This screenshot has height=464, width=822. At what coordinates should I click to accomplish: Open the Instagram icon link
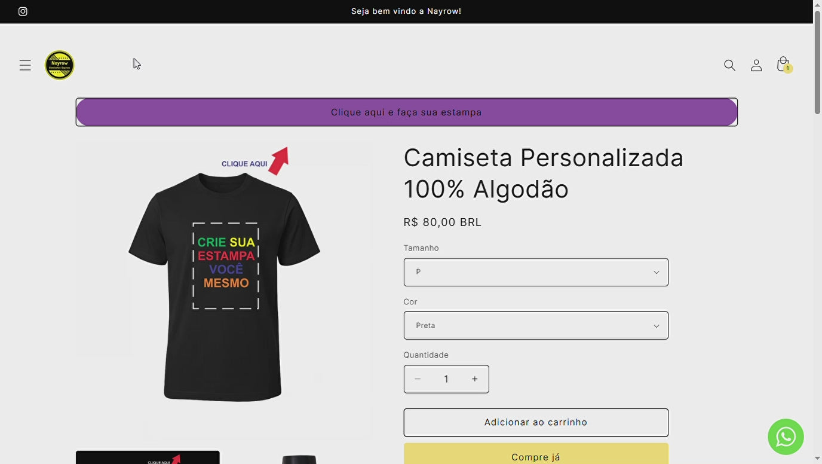pyautogui.click(x=23, y=11)
